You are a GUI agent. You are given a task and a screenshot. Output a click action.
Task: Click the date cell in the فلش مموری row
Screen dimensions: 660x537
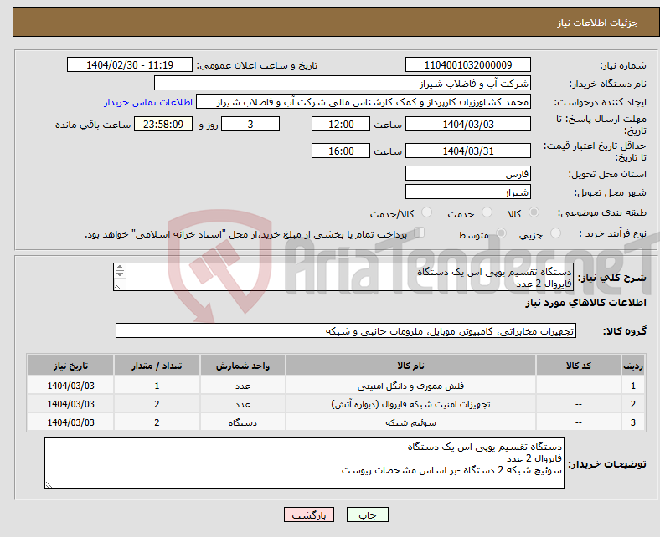[70, 386]
